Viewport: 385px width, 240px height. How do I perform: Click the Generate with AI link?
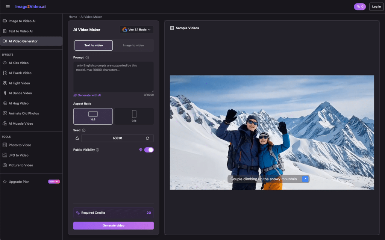tap(87, 95)
